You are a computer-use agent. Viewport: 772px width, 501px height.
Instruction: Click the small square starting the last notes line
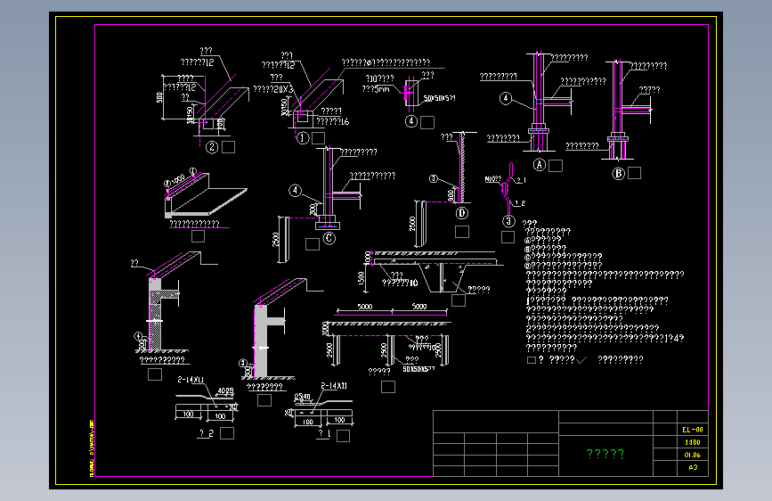532,360
